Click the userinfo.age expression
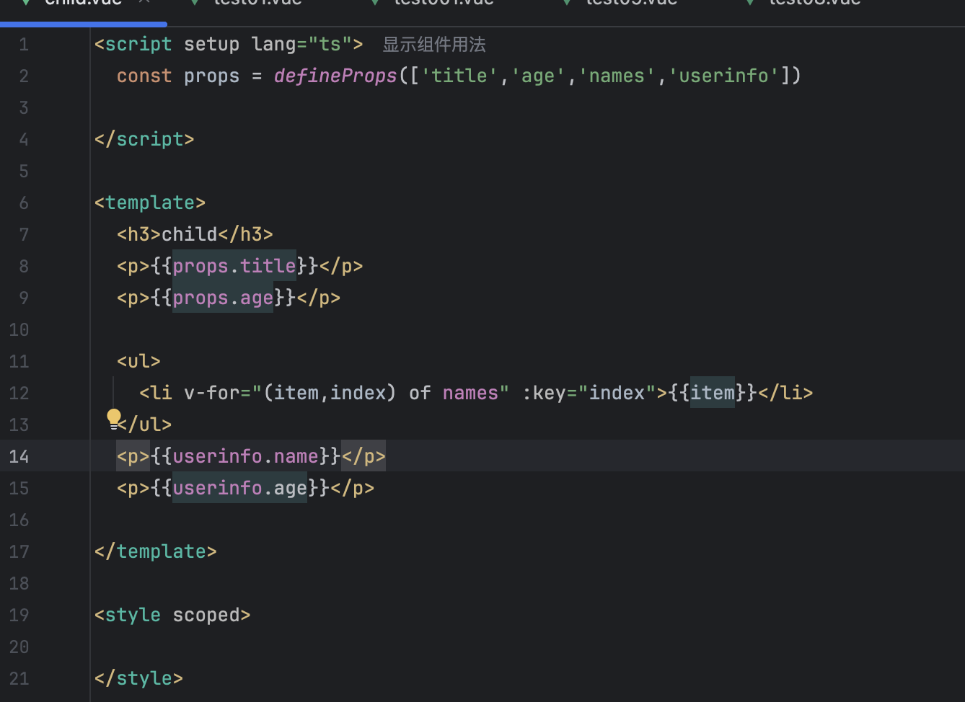Viewport: 965px width, 702px height. point(239,488)
